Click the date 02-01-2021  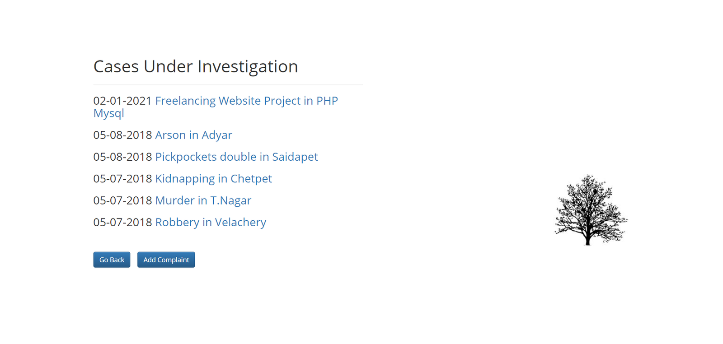[x=122, y=101]
